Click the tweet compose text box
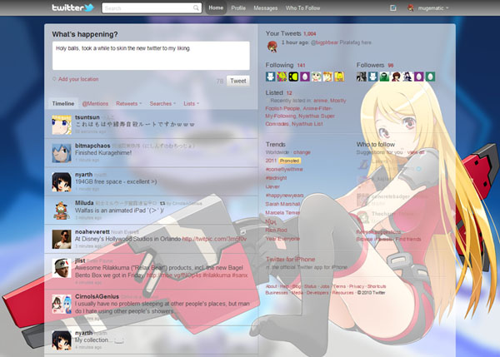This screenshot has width=500, height=357. tap(151, 56)
